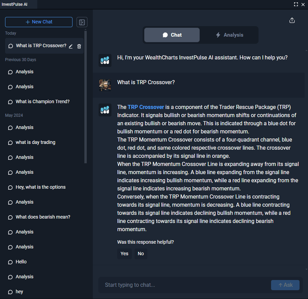The height and width of the screenshot is (299, 308).
Task: Open the 'Hello' chat
Action: tap(21, 262)
